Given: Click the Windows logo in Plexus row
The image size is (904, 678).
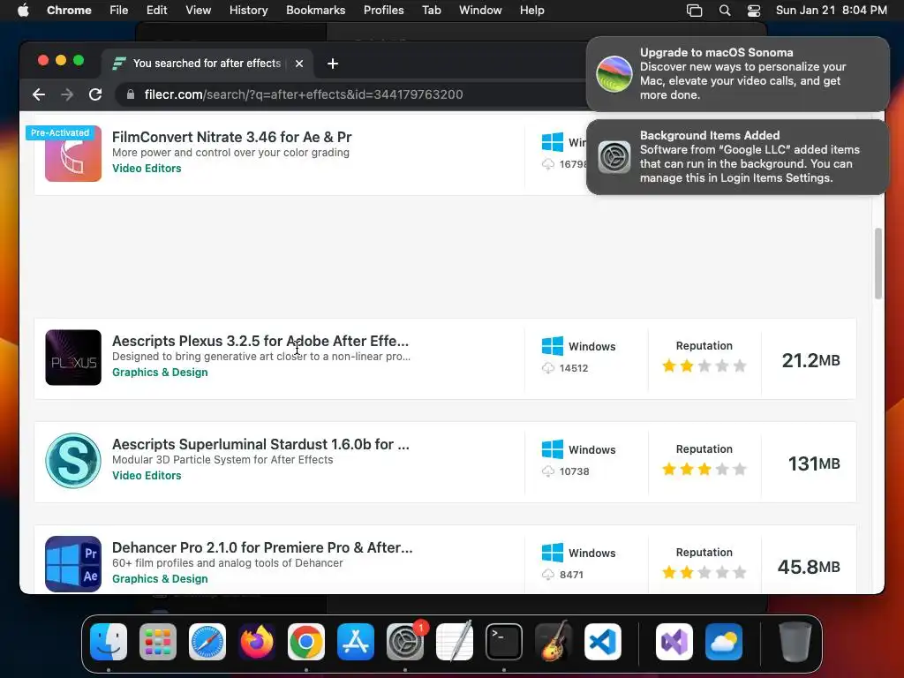Looking at the screenshot, I should click(x=553, y=346).
